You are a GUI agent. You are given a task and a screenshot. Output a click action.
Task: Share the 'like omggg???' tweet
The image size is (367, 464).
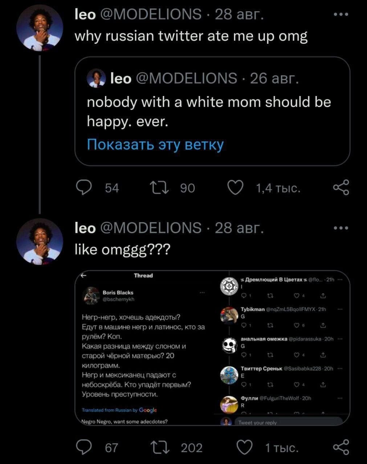pos(341,447)
